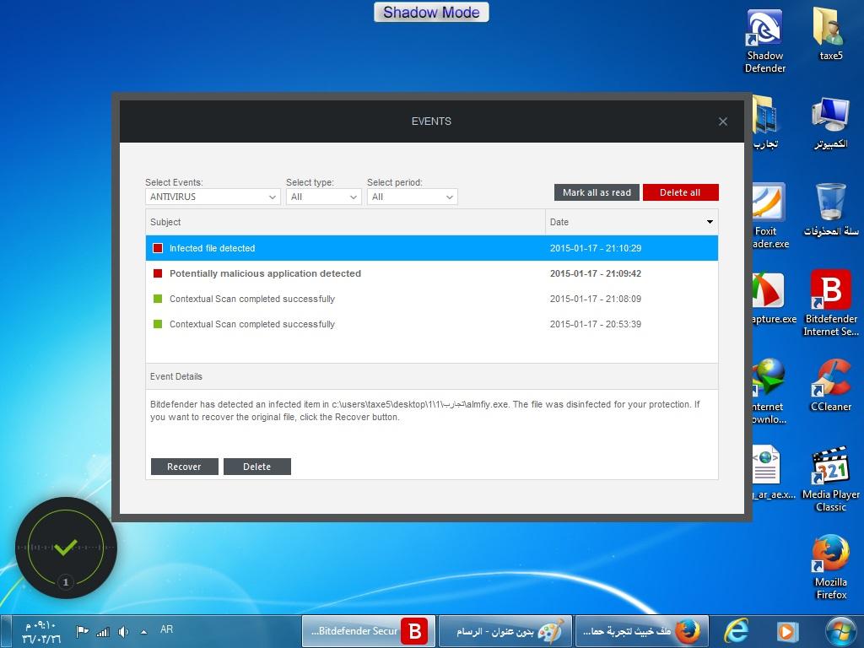
Task: Click the Mark all as read button
Action: tap(597, 192)
